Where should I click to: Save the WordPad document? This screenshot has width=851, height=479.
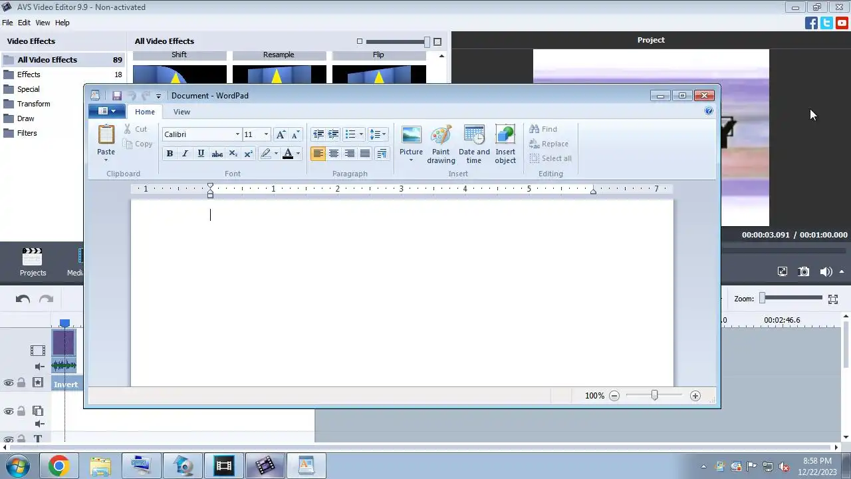coord(117,96)
